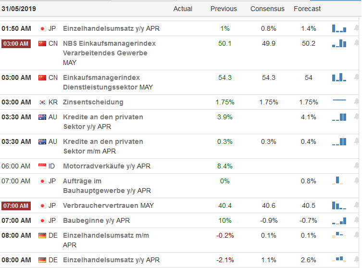Click the Verbrauchervertrauen MAY bar chart icon
The image size is (362, 268).
click(339, 205)
